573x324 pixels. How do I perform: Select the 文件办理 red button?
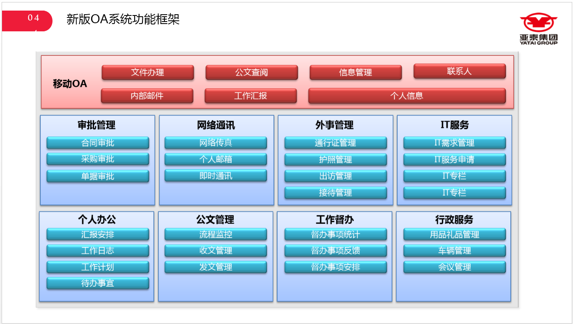[x=147, y=72]
